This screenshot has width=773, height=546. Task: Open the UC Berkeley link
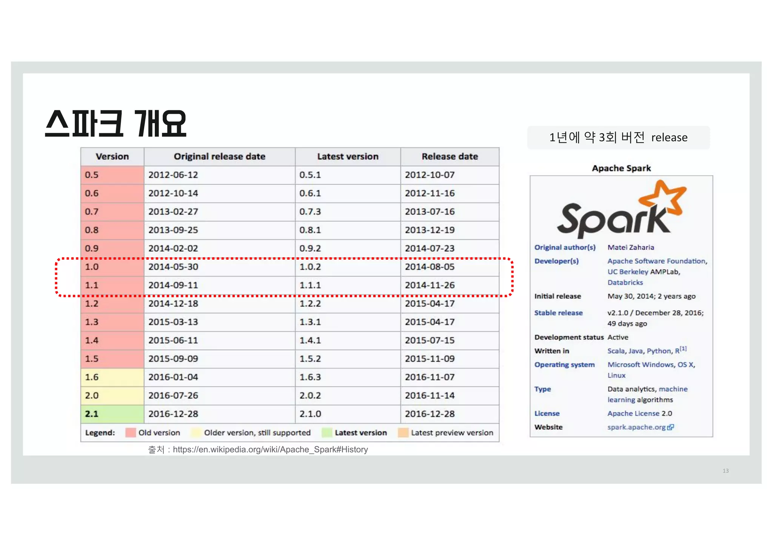[x=628, y=272]
